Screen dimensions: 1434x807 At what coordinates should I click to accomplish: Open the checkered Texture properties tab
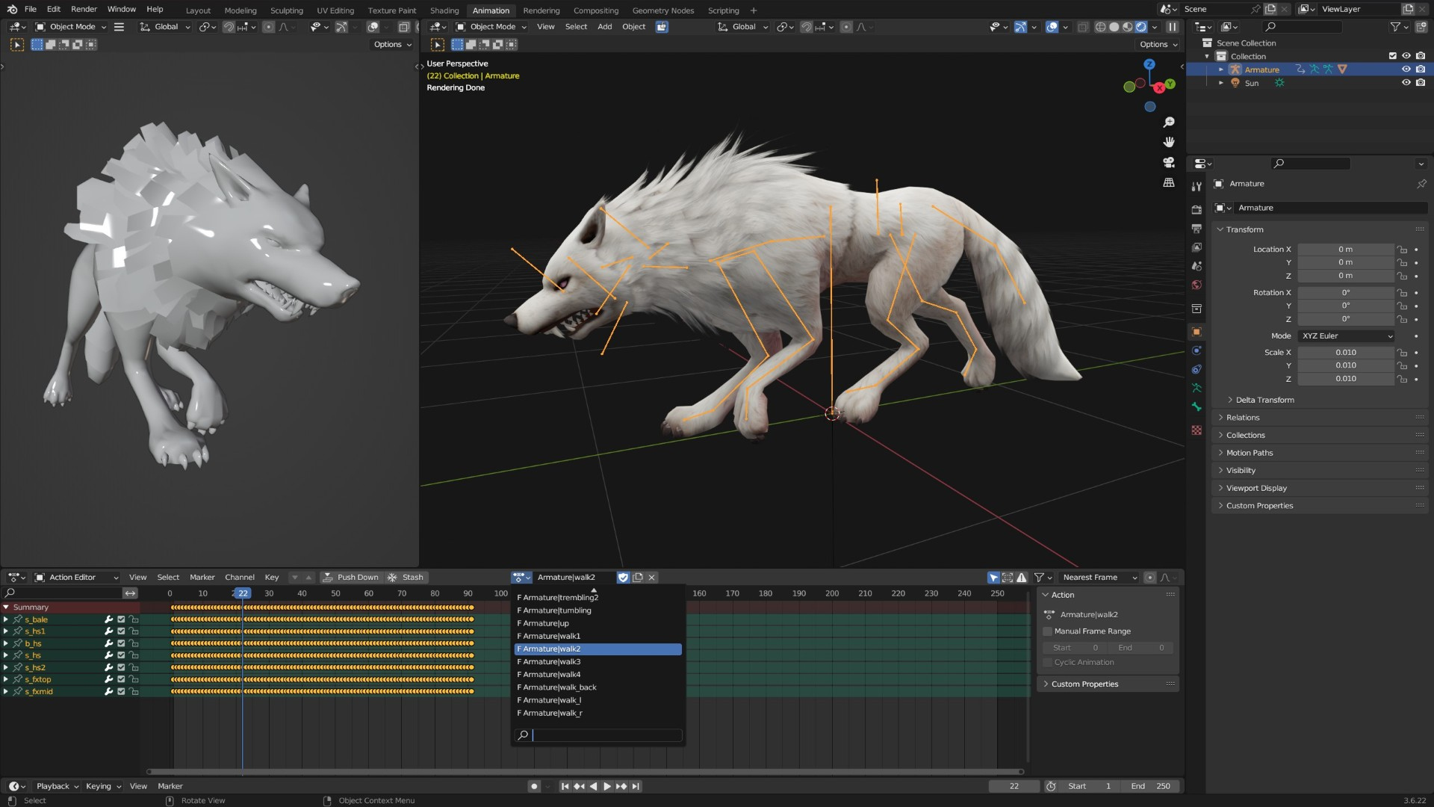1196,430
